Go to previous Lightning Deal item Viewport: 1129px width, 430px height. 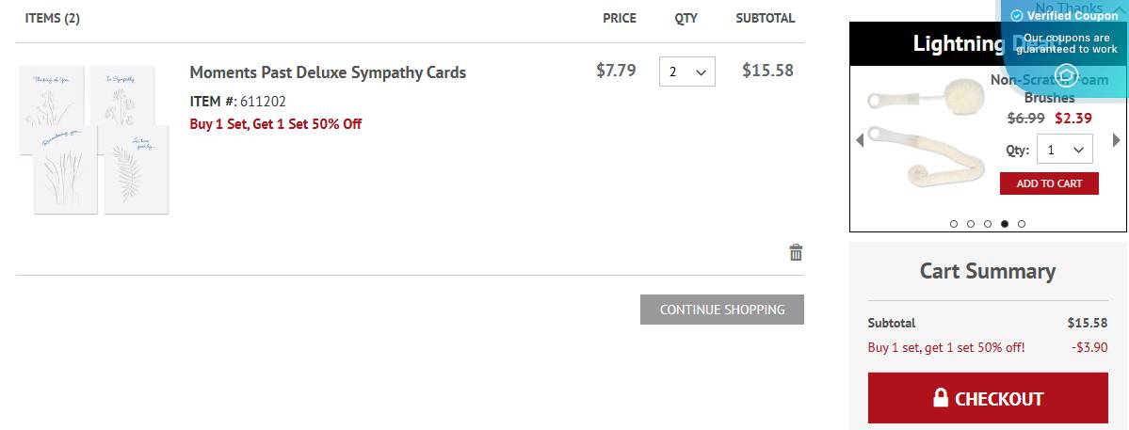(859, 140)
